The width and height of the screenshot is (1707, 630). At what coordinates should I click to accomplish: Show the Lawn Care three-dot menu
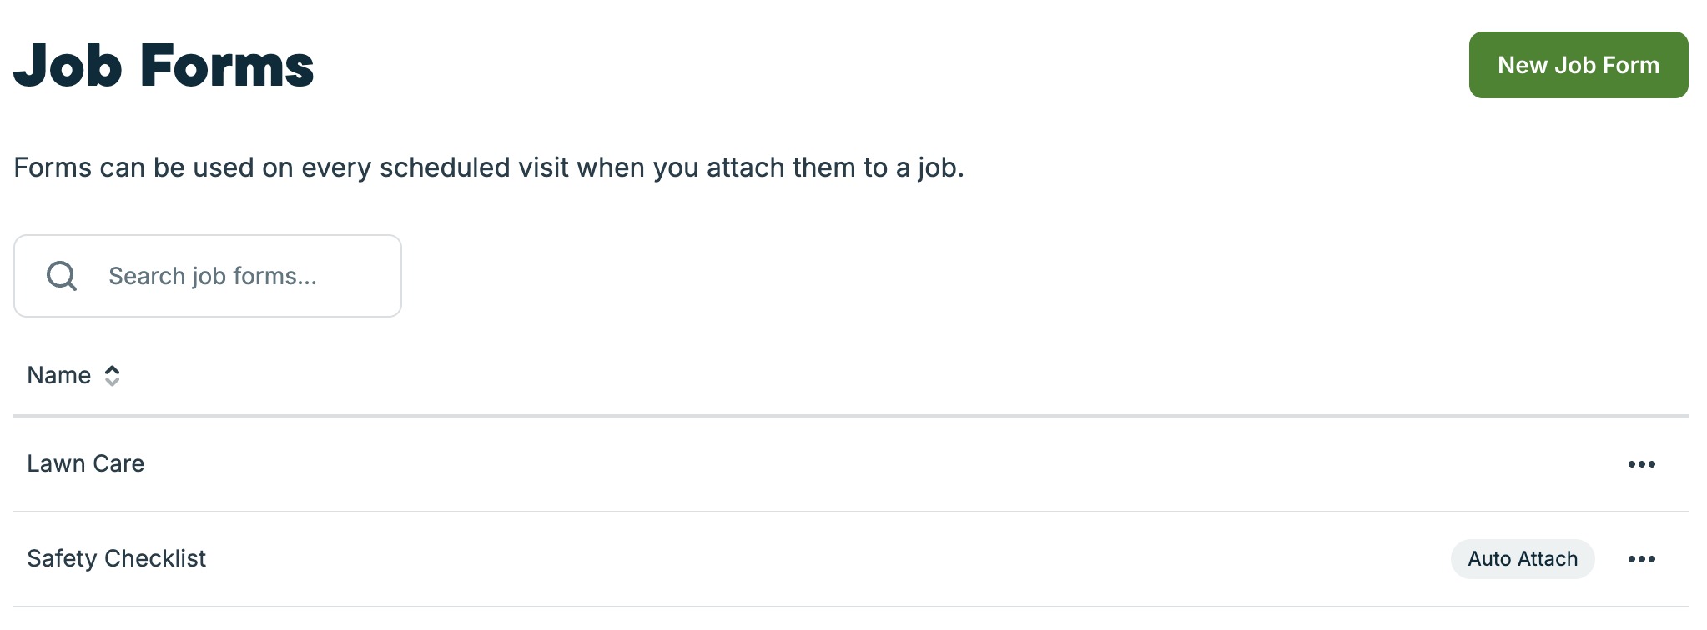click(1641, 464)
